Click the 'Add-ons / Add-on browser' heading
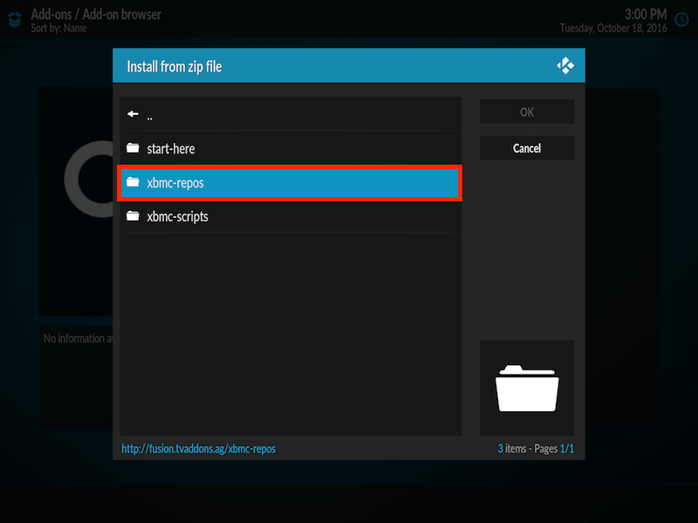The height and width of the screenshot is (523, 698). [96, 14]
